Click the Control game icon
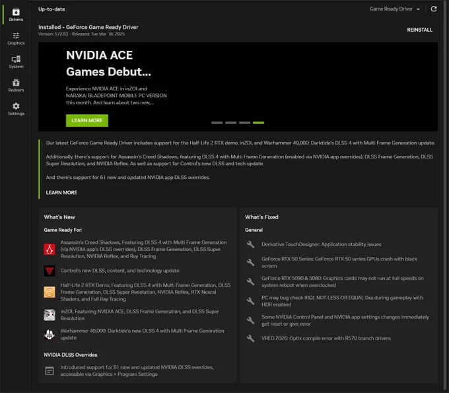The image size is (449, 393). tap(50, 271)
